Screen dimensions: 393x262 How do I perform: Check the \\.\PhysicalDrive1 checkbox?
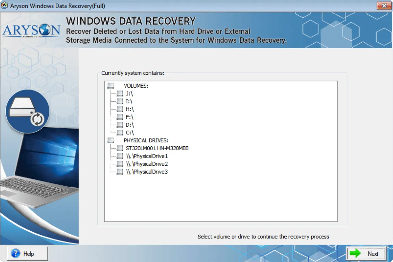(x=120, y=156)
